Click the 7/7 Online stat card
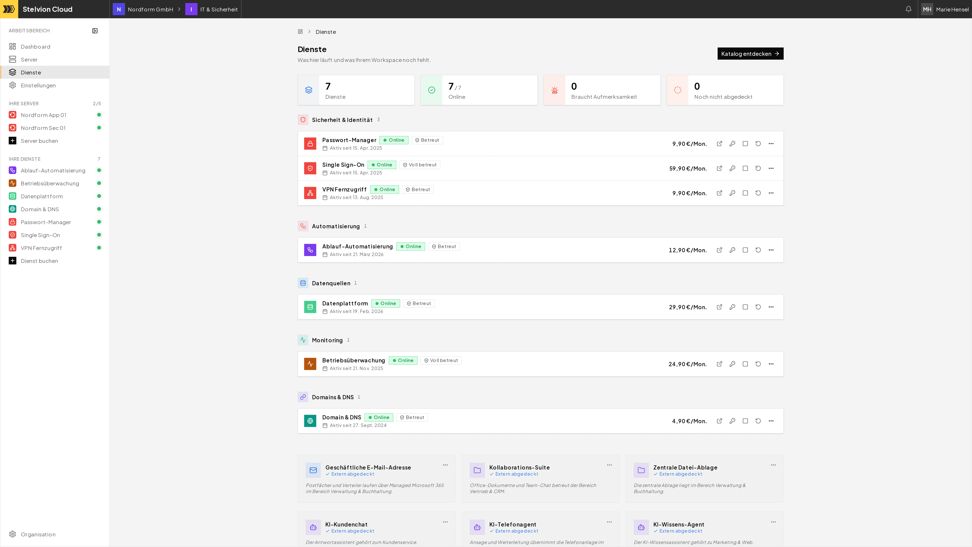The width and height of the screenshot is (972, 547). 479,90
